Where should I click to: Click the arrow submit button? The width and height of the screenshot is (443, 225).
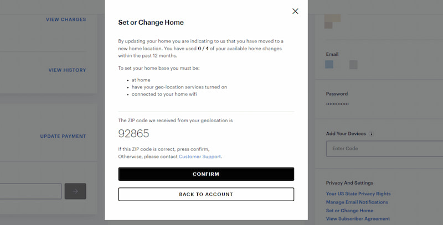[x=75, y=191]
